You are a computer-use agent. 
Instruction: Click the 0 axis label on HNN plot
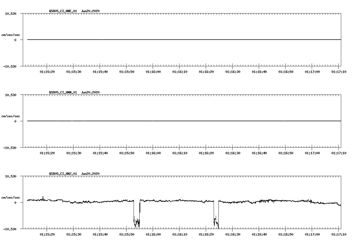pyautogui.click(x=15, y=121)
